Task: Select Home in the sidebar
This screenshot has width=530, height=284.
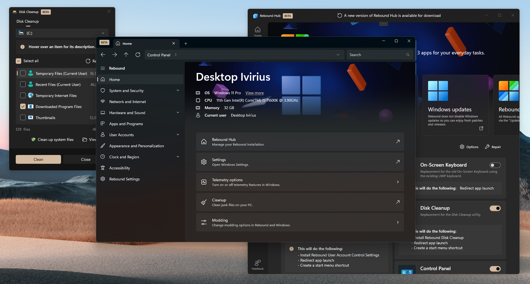Action: coord(140,80)
